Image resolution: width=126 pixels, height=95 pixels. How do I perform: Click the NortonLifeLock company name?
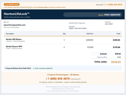[x=17, y=14]
